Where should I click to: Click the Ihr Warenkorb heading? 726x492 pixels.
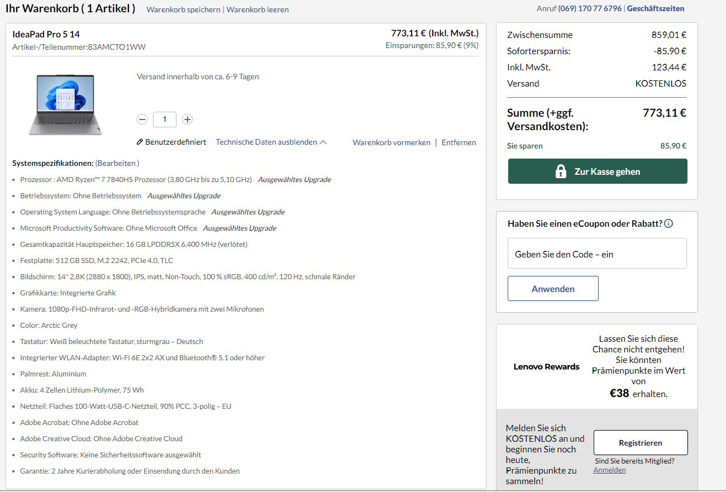click(x=70, y=8)
